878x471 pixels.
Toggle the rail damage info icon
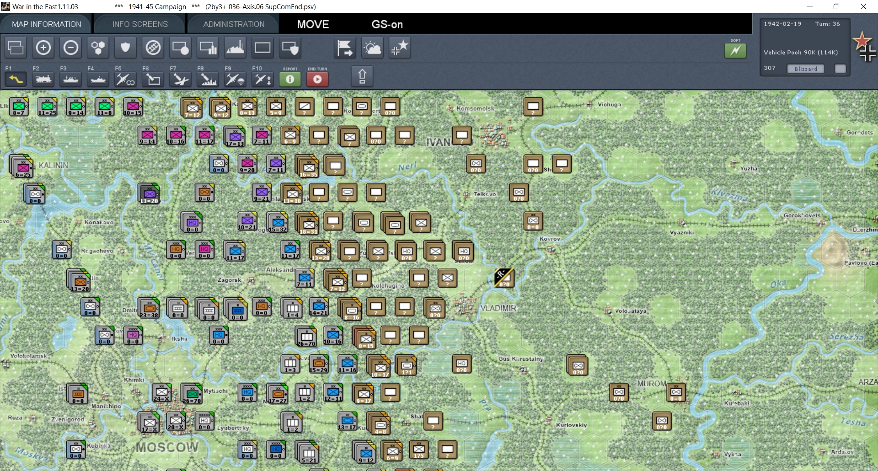153,48
